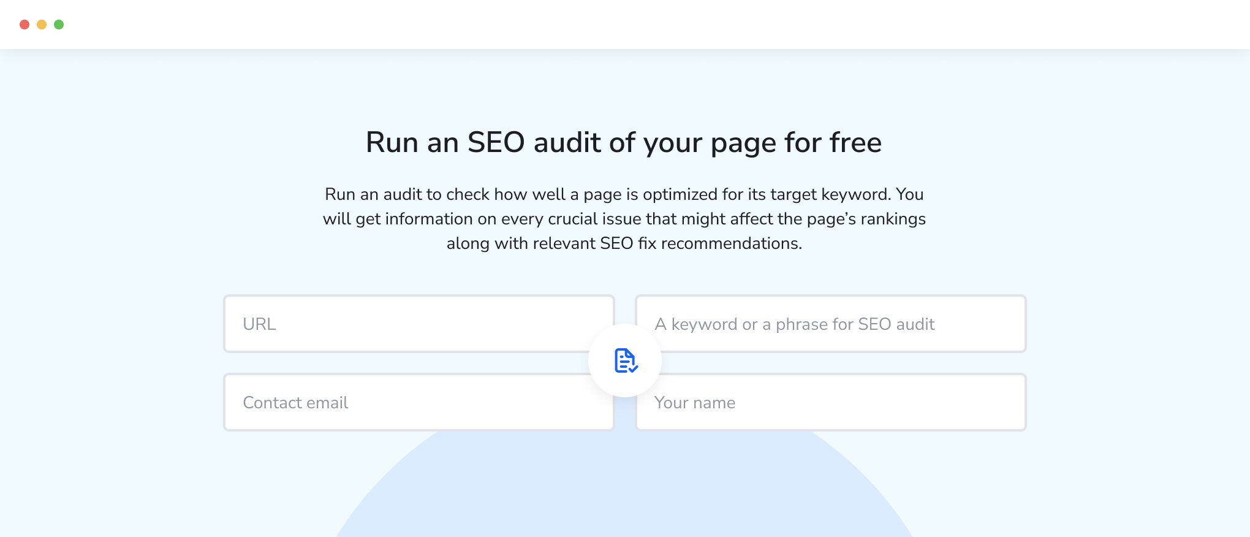
Task: Click 'URL' placeholder text in first field
Action: (x=259, y=324)
